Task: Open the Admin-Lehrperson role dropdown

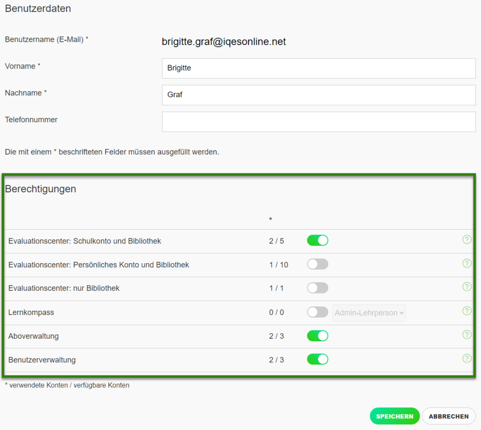Action: point(369,313)
